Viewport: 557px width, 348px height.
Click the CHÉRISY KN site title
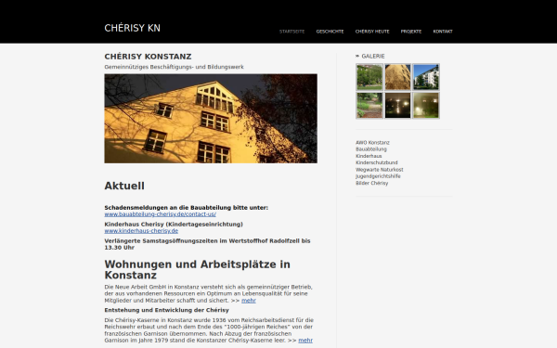point(132,28)
